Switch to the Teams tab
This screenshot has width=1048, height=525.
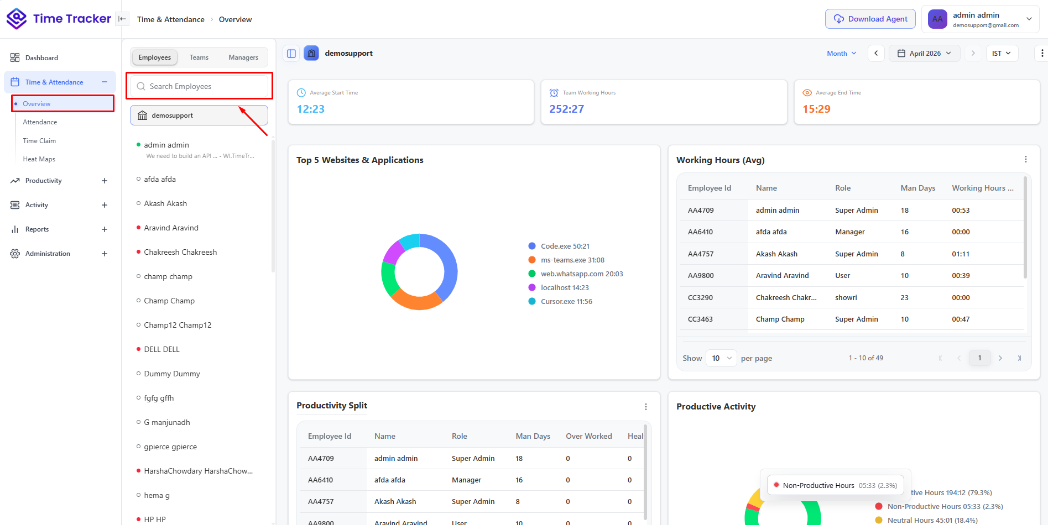point(199,57)
